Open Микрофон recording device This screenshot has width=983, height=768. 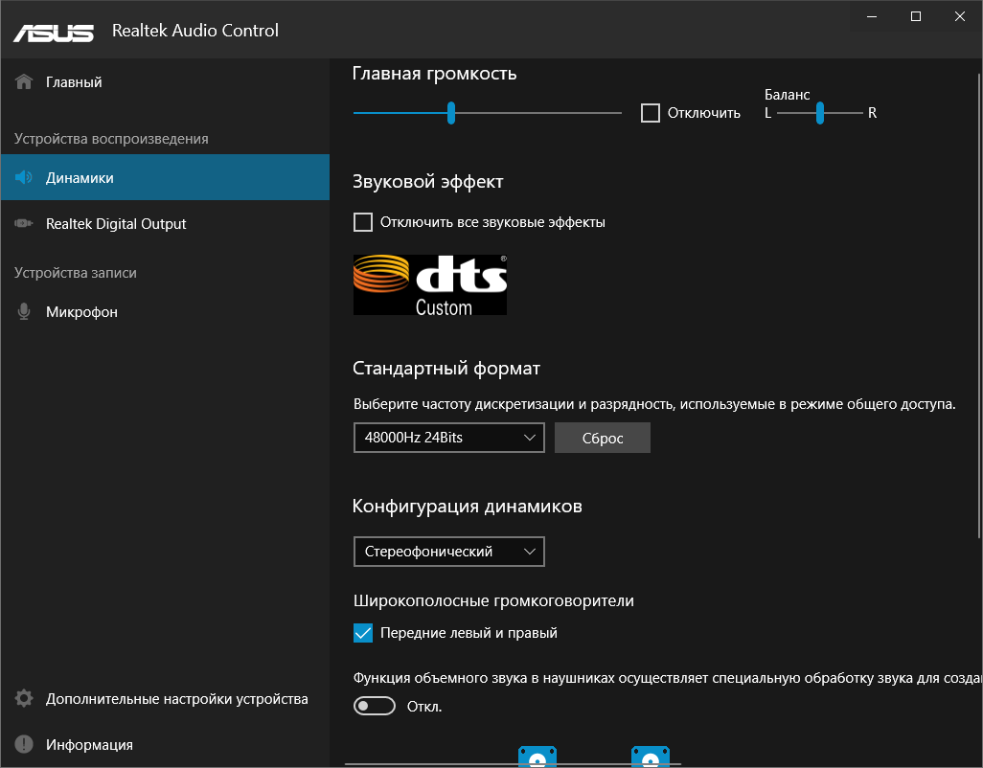pos(165,311)
